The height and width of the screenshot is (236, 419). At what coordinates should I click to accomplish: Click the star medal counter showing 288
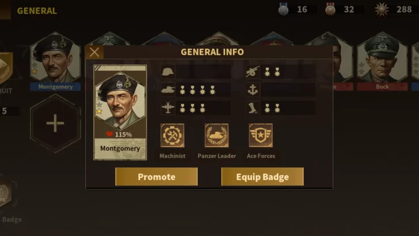[x=395, y=10]
